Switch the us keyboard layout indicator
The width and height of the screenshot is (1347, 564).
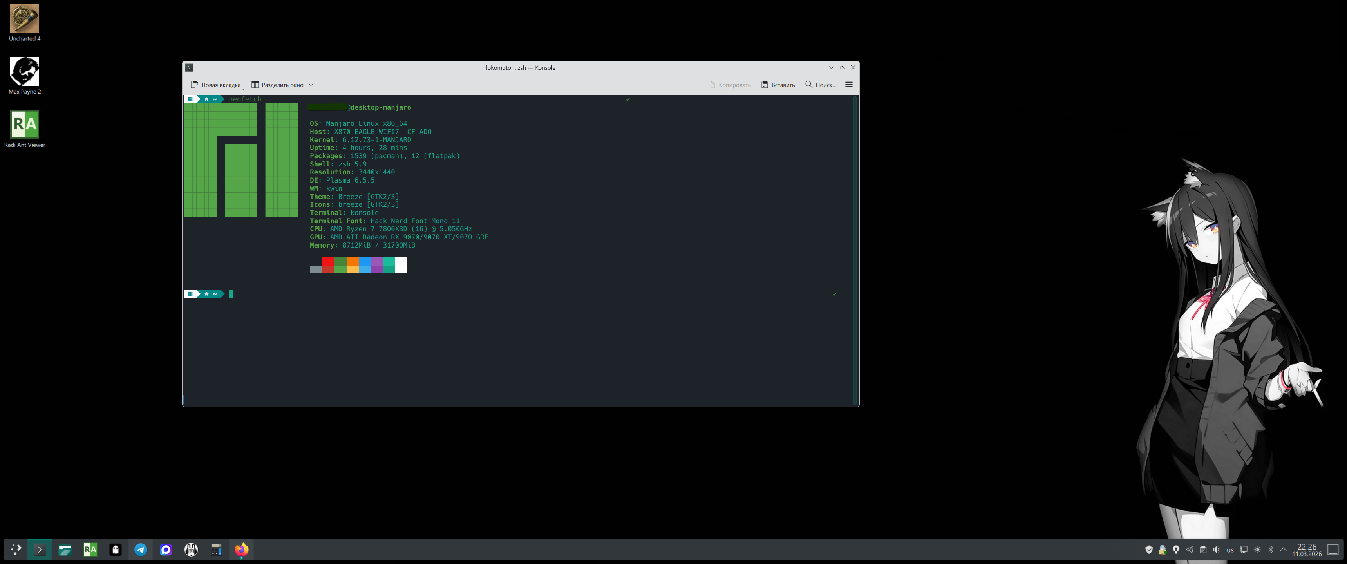(1230, 550)
